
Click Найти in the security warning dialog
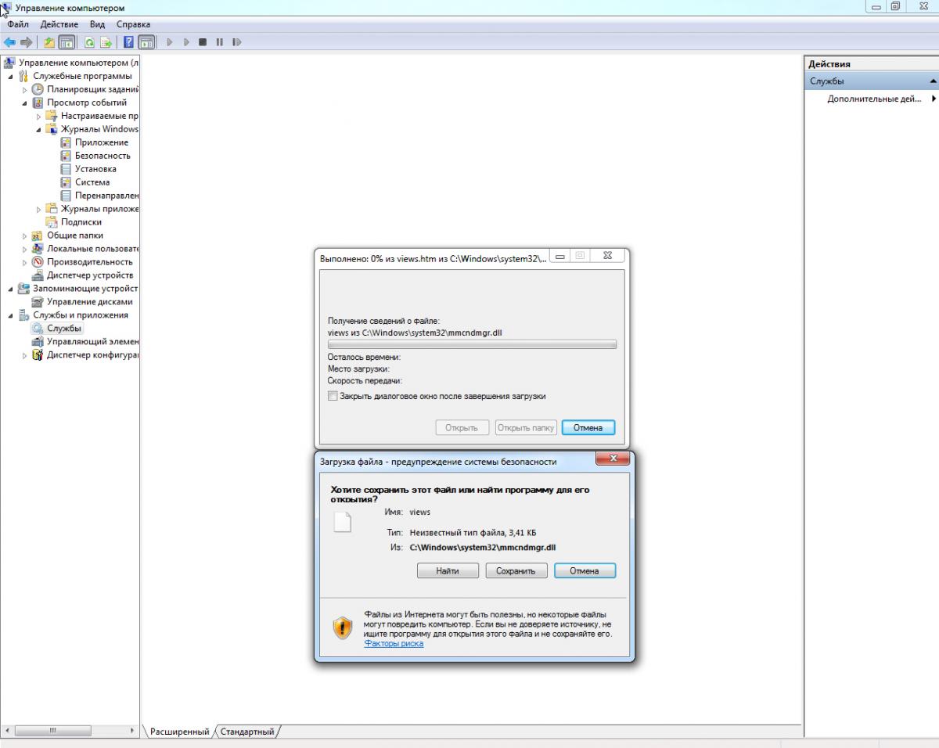point(448,571)
